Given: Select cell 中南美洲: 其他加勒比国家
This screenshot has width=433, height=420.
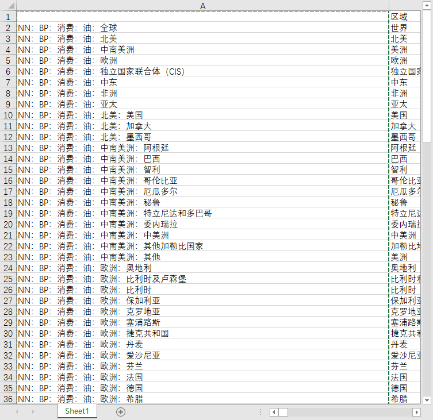Looking at the screenshot, I should coord(202,246).
